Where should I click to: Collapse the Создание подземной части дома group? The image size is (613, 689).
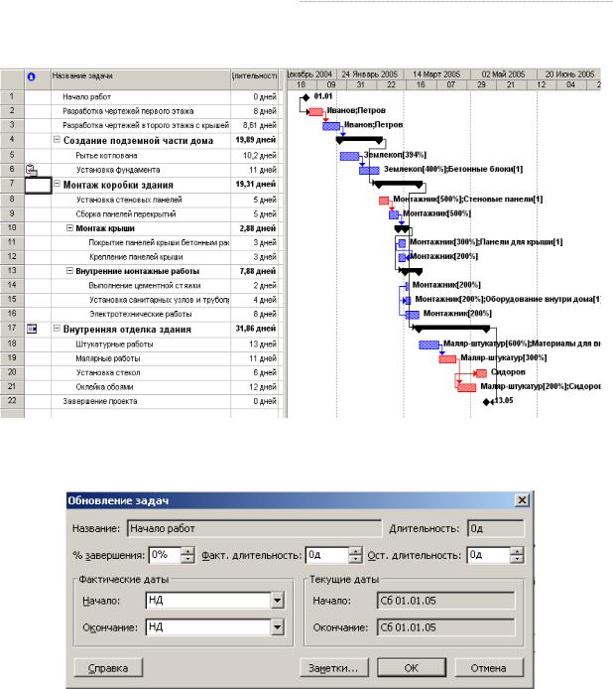pyautogui.click(x=57, y=139)
